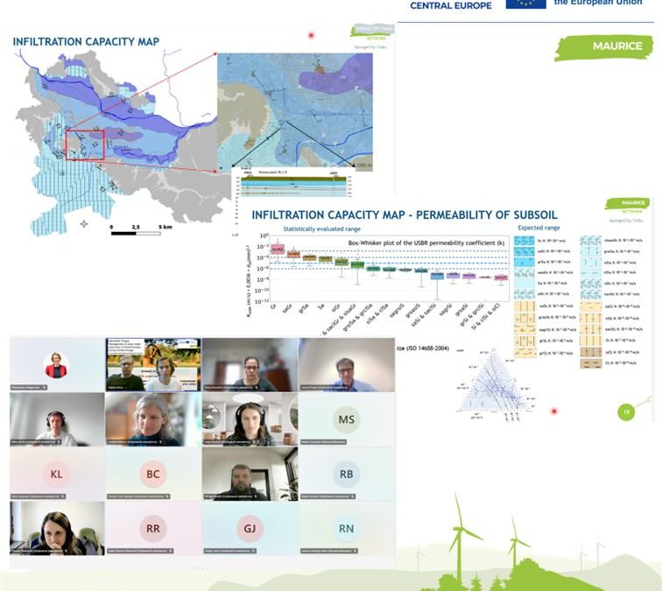
Task: Click the green circle slide number 18
Action: click(626, 412)
